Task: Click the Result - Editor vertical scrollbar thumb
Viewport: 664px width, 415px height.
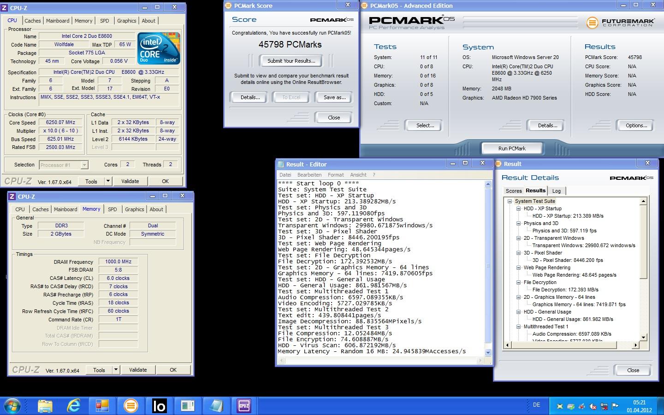Action: click(488, 265)
